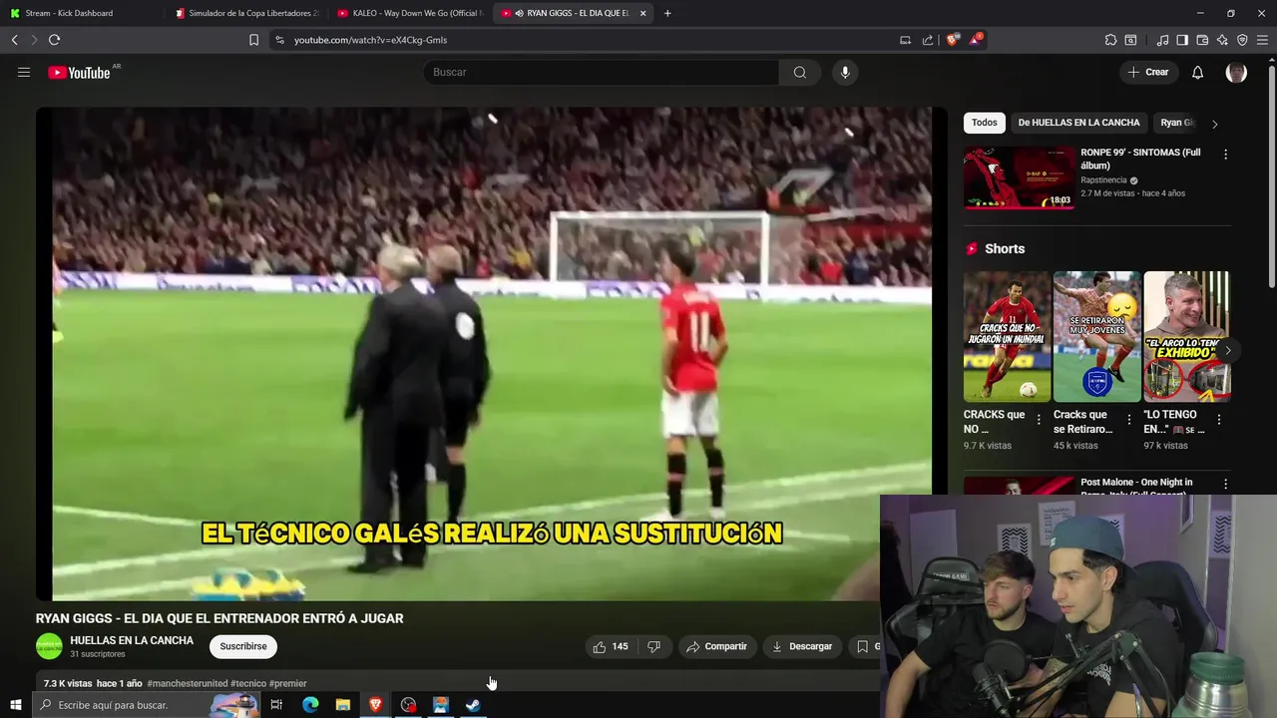
Task: Switch to the KALEO - Way Down We Go tab
Action: 410,13
